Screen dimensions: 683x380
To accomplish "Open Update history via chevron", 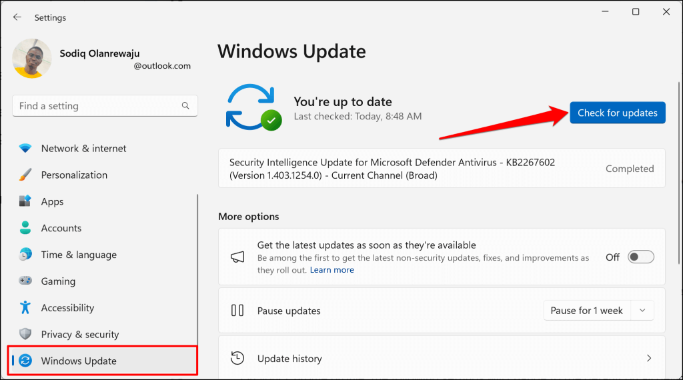I will pyautogui.click(x=649, y=358).
